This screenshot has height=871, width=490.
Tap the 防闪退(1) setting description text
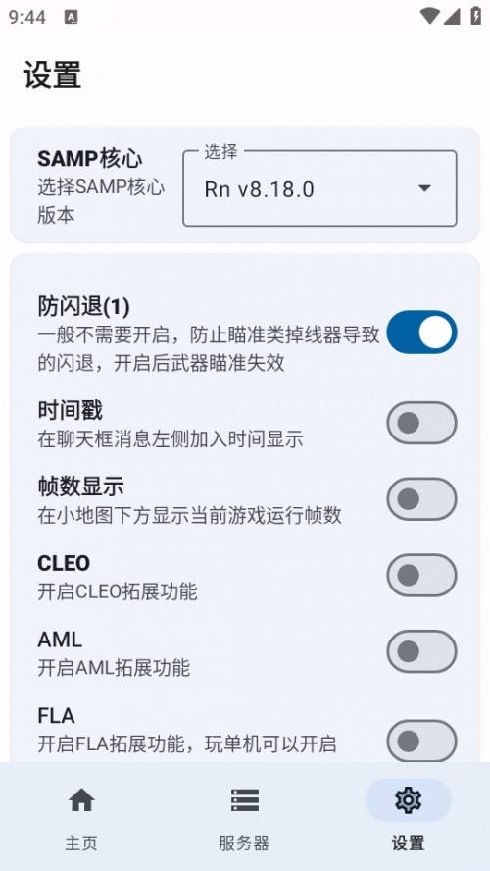(209, 348)
